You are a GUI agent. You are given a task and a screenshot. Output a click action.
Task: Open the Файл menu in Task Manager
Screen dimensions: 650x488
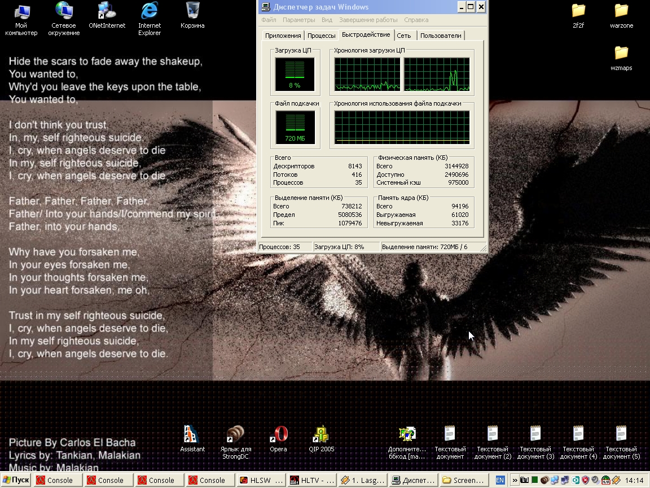pos(269,20)
